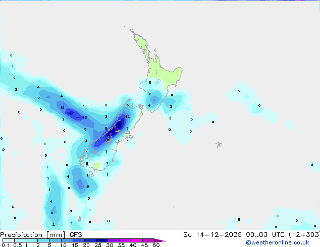320x247 pixels.
Task: Click the North Island's northern peninsula tip
Action: pos(132,30)
